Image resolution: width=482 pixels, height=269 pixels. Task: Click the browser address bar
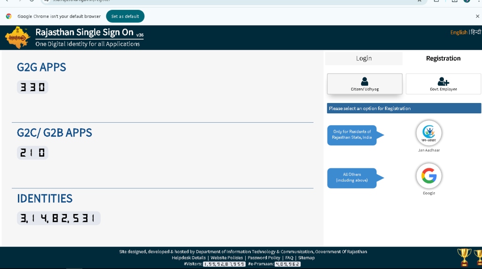[233, 1]
